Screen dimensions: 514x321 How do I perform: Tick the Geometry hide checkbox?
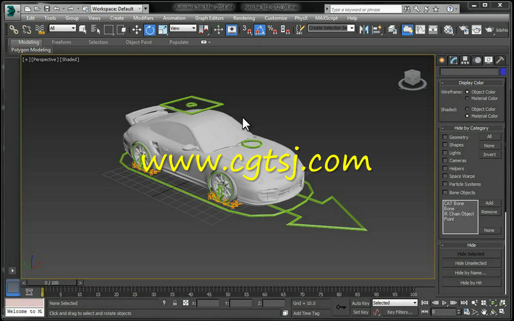pos(445,137)
